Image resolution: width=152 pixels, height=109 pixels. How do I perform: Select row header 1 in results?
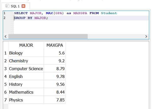point(6,53)
